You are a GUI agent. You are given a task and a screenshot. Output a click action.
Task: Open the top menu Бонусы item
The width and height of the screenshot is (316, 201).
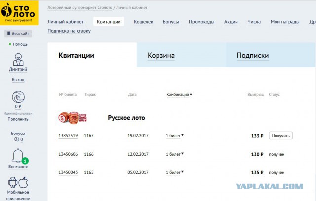click(x=171, y=22)
